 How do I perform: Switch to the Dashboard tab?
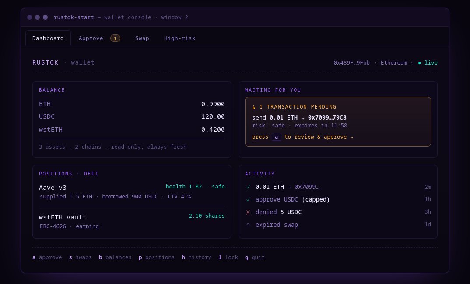coord(48,38)
